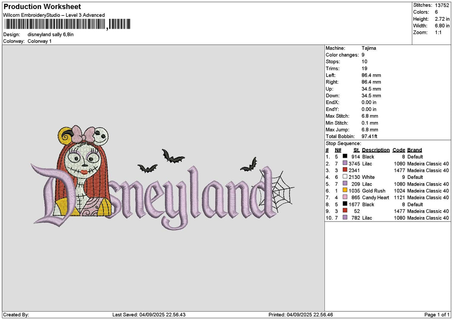Click the "Description" column header
The image size is (453, 320).
click(x=376, y=150)
